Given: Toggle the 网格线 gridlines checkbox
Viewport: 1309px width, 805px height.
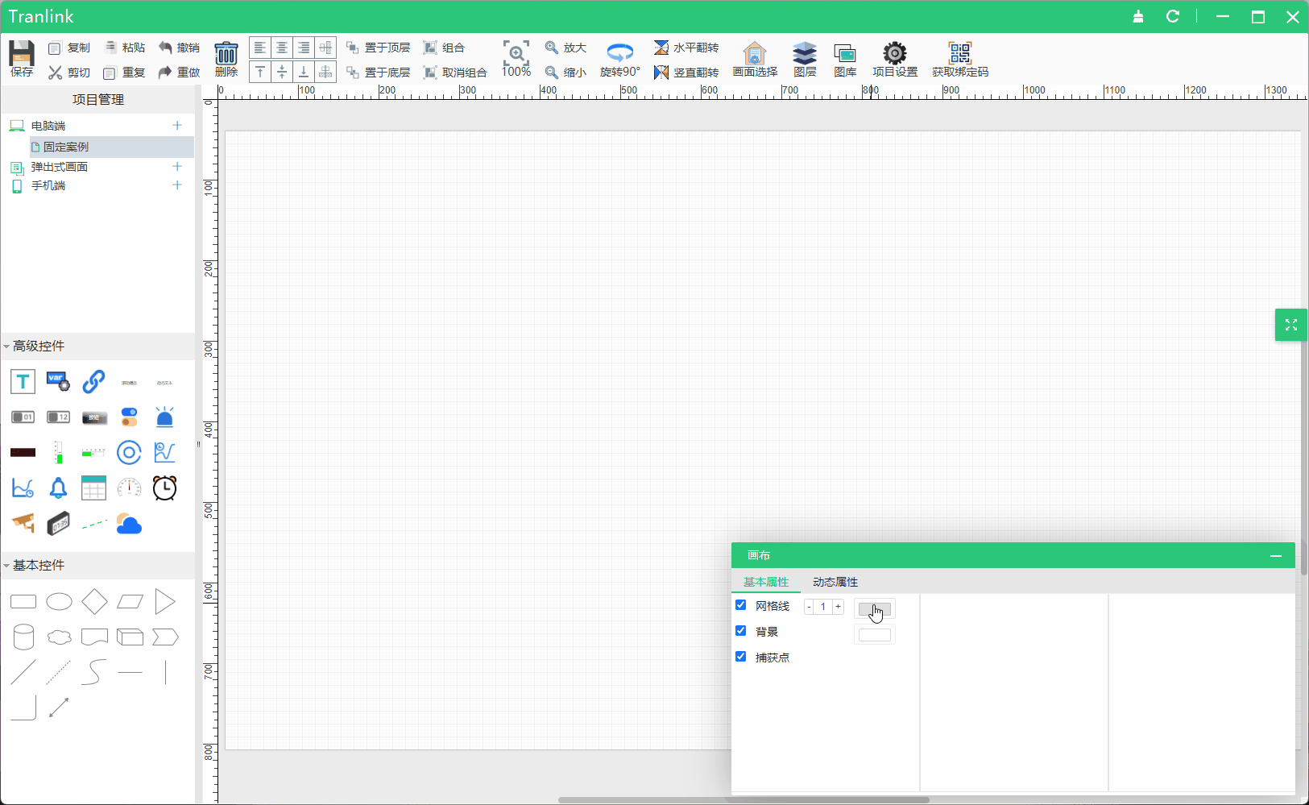Looking at the screenshot, I should 741,605.
